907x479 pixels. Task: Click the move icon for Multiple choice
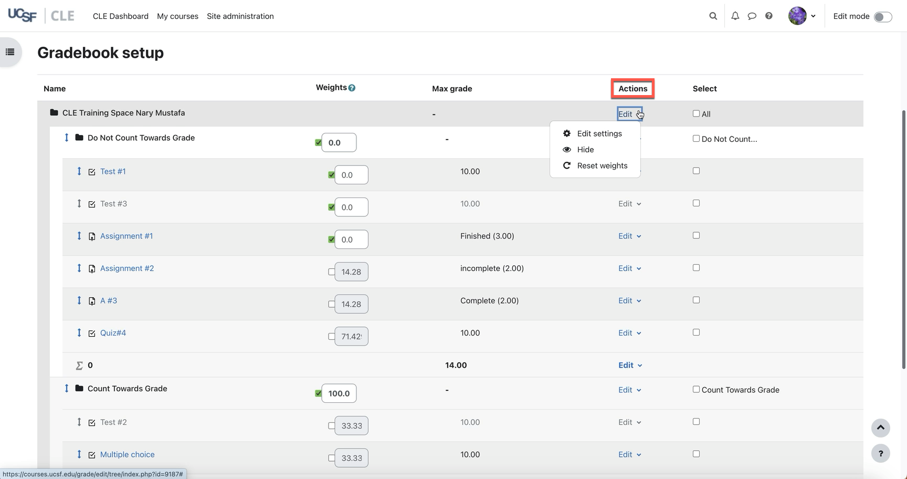(x=79, y=454)
